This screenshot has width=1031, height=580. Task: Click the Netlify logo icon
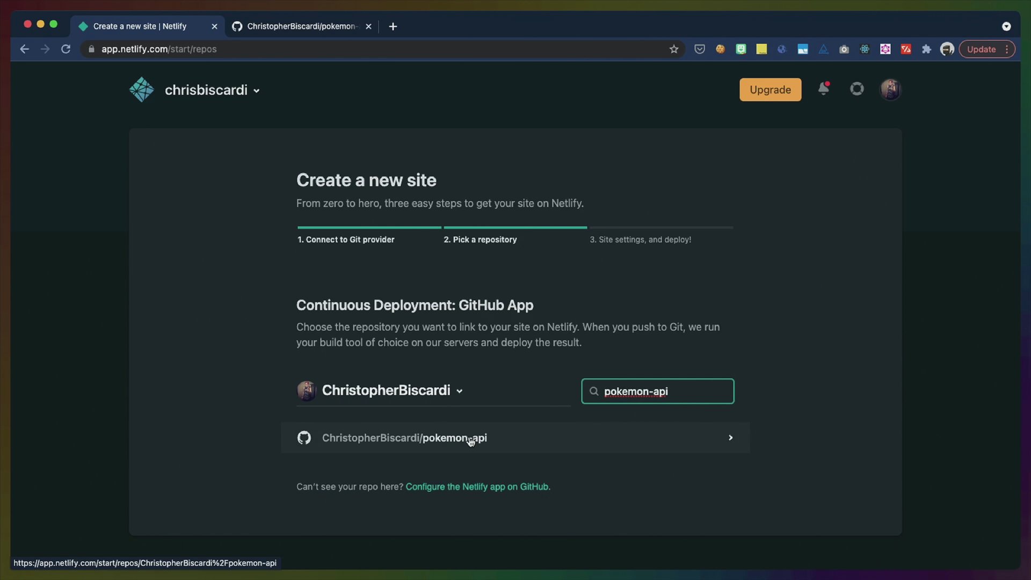pos(142,90)
